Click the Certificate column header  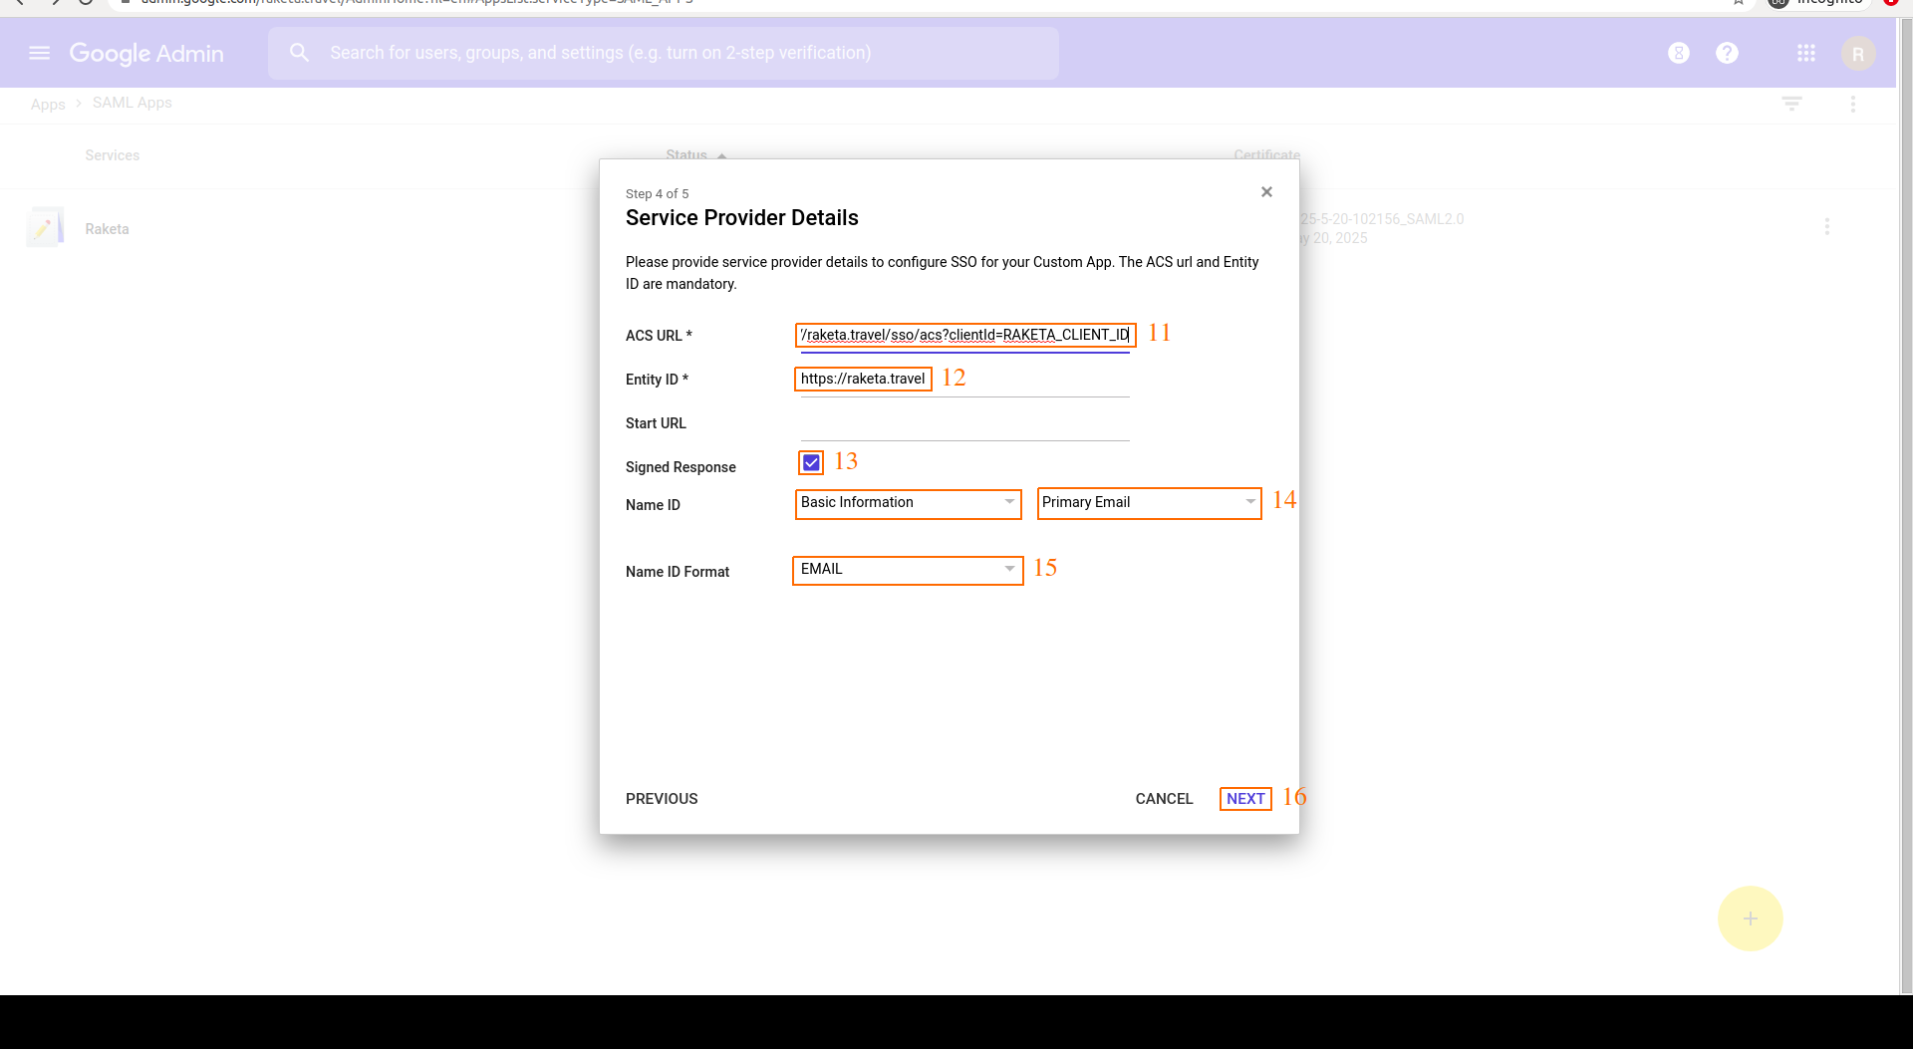pos(1266,154)
